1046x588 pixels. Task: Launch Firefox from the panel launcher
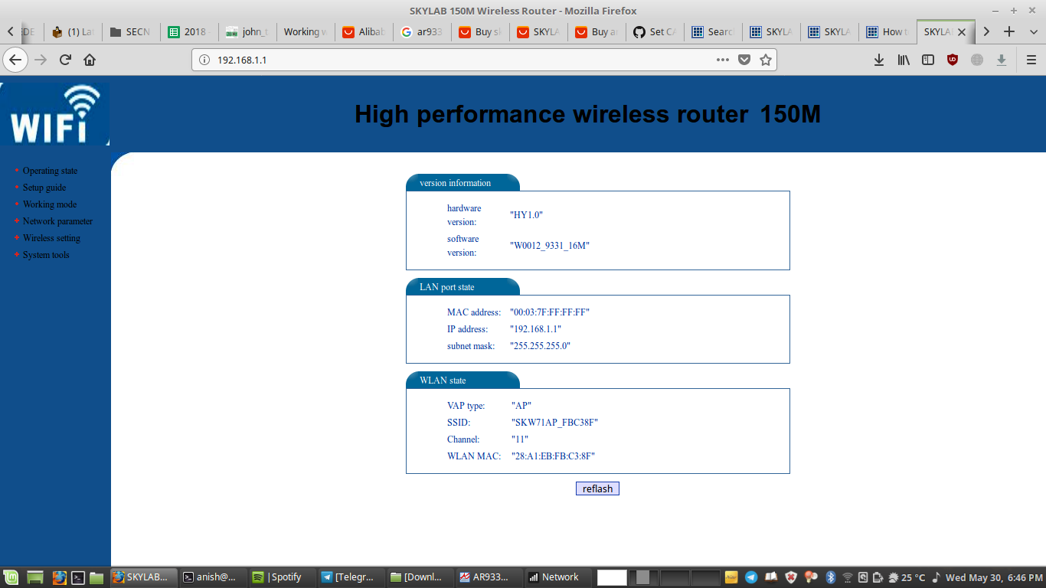(x=59, y=577)
